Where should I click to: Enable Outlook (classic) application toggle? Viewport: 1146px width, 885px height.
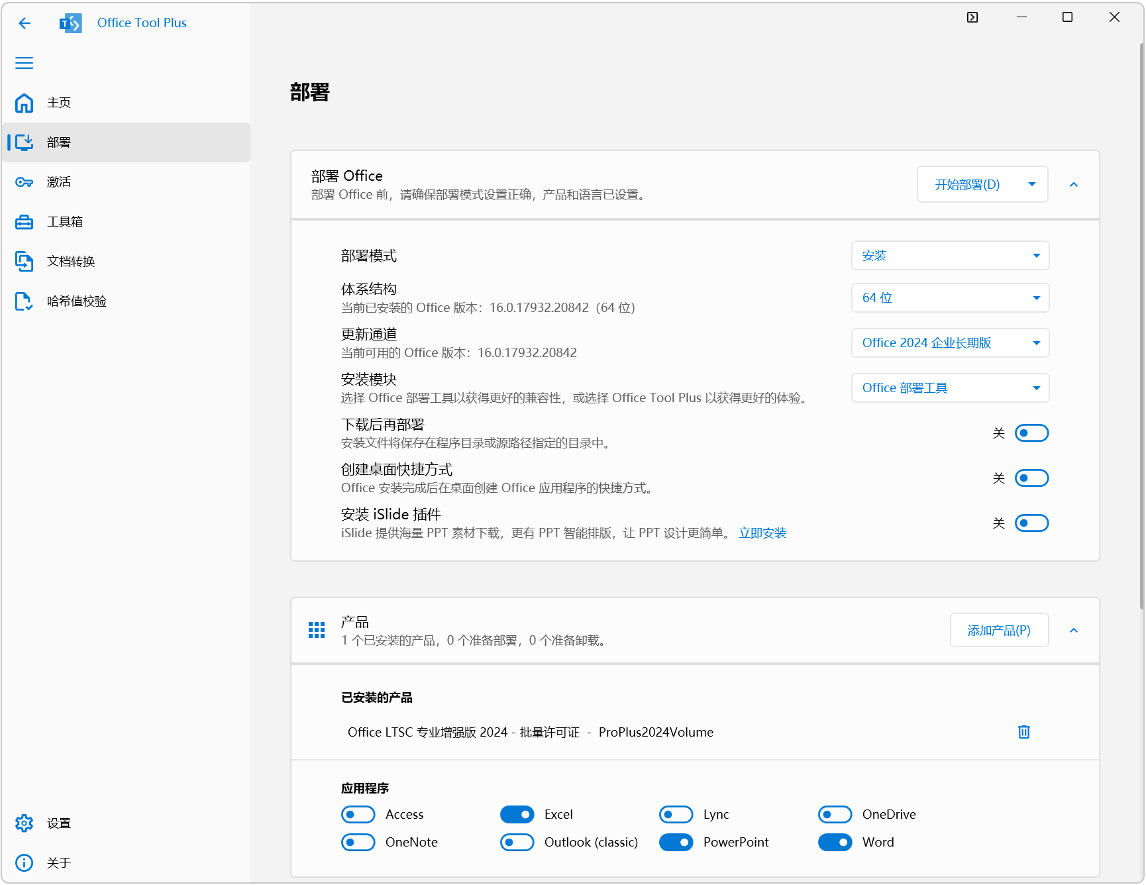coord(517,842)
